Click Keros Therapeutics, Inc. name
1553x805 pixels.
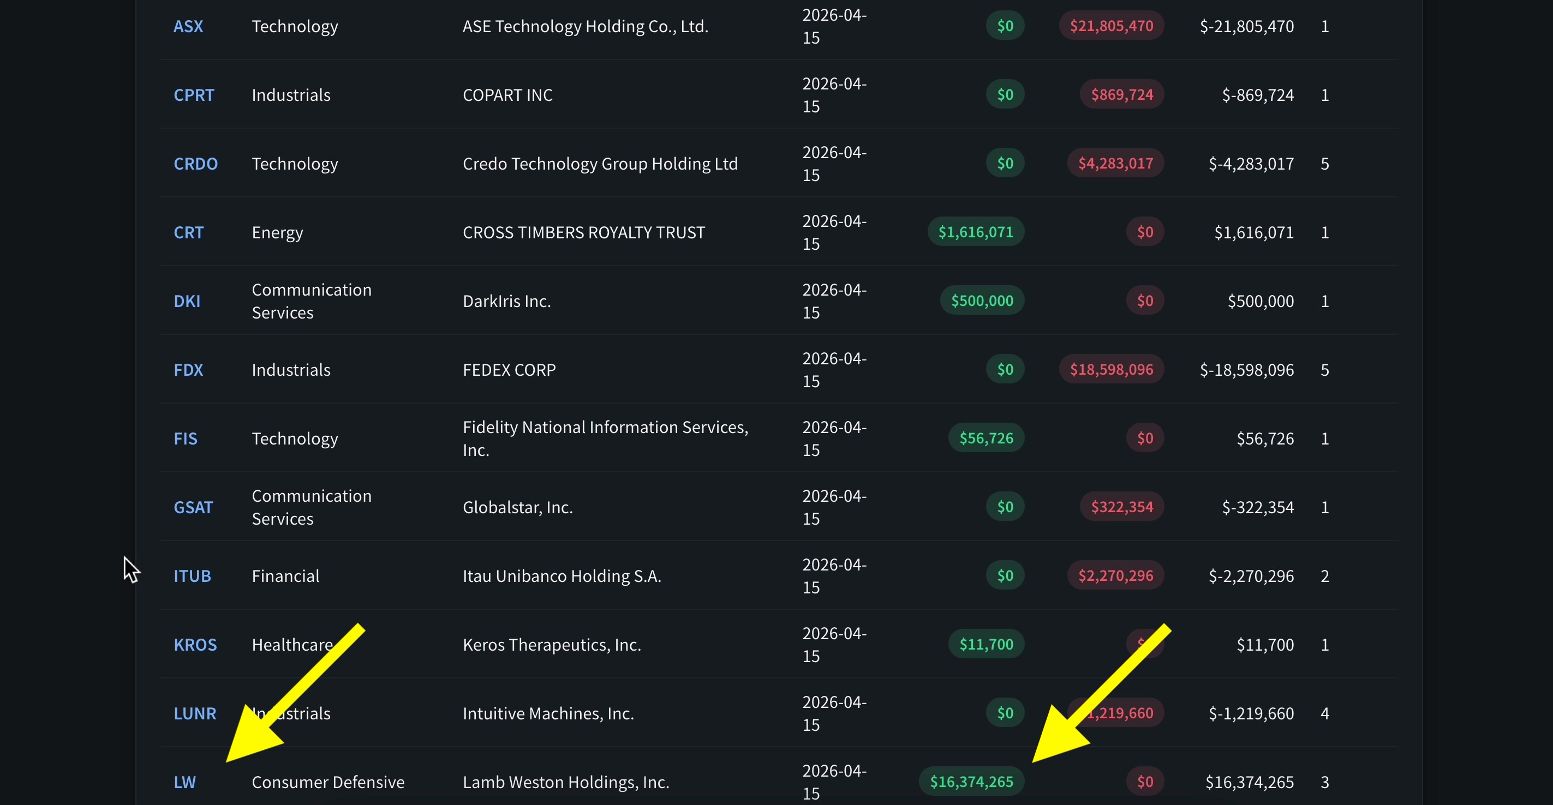pyautogui.click(x=551, y=644)
